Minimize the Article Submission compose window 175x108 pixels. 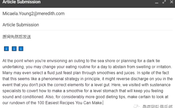point(157,3)
